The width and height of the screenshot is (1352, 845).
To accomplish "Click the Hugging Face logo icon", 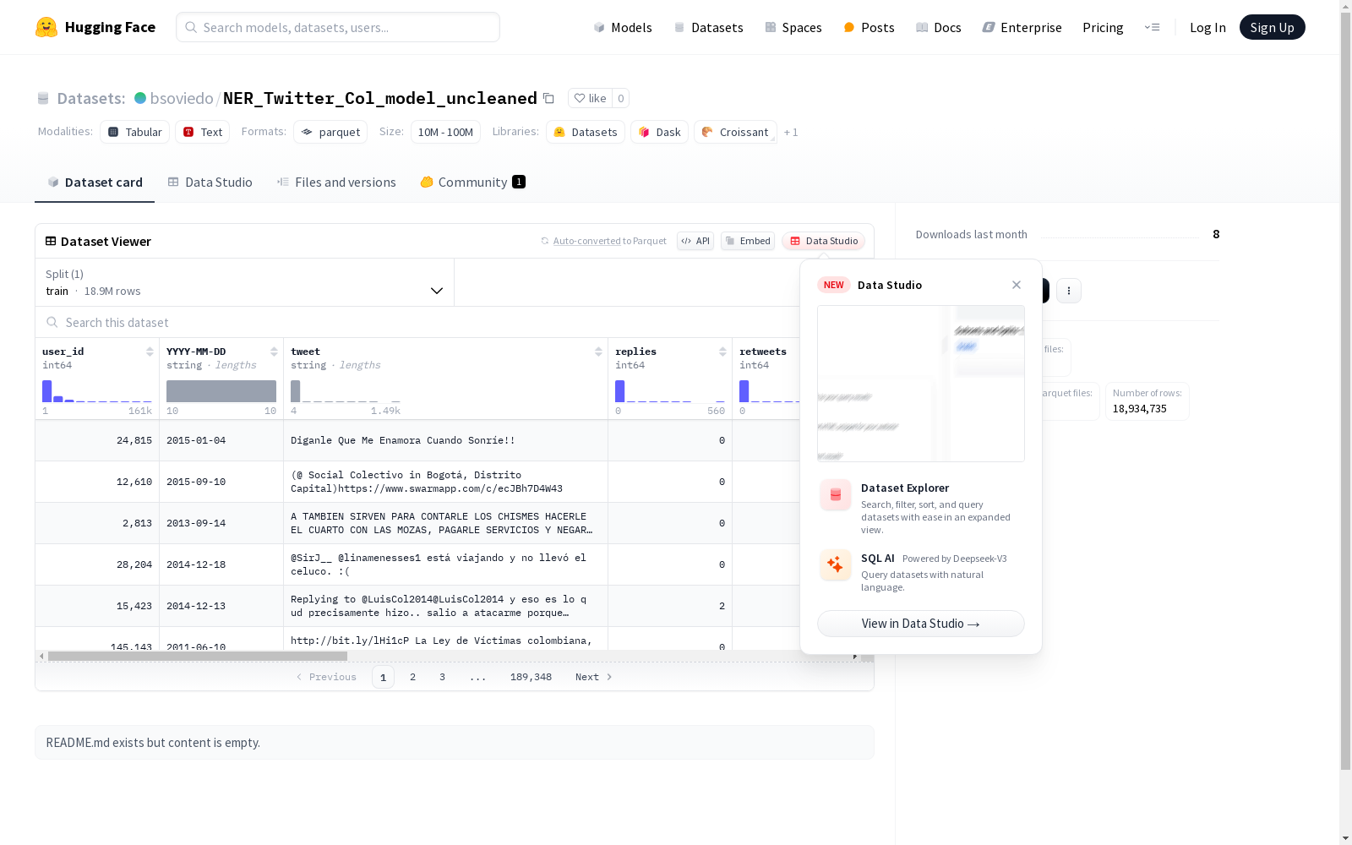I will click(x=46, y=27).
